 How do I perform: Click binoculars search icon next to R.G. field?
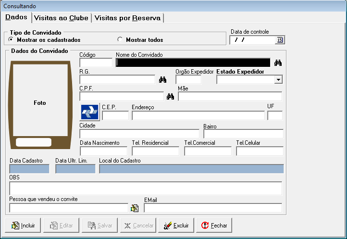tap(162, 79)
